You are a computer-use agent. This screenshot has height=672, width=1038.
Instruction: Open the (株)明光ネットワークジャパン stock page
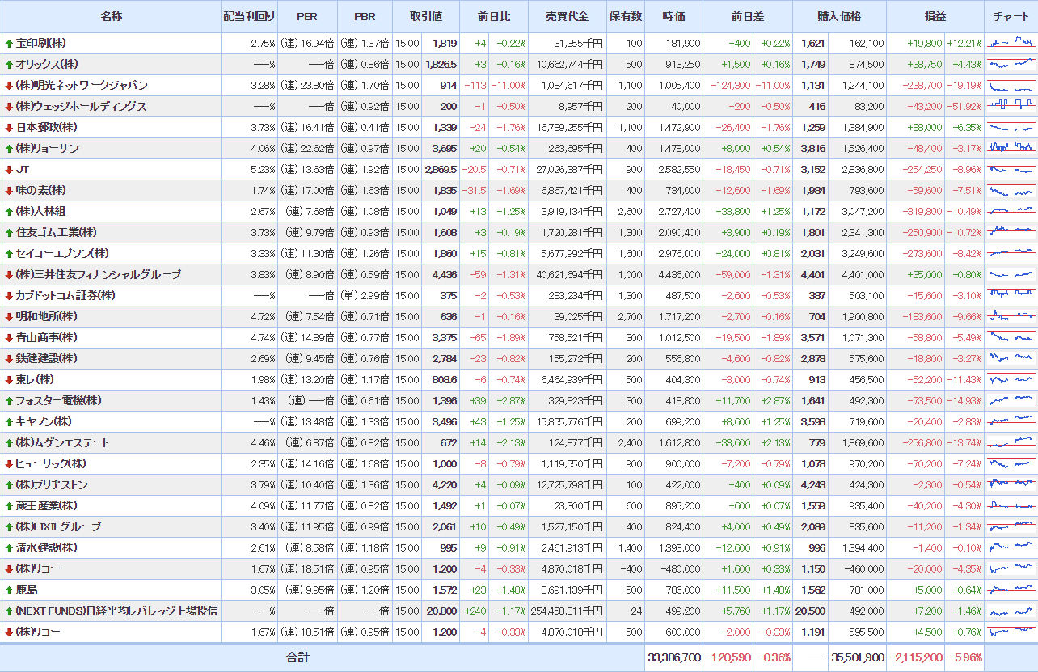click(82, 86)
